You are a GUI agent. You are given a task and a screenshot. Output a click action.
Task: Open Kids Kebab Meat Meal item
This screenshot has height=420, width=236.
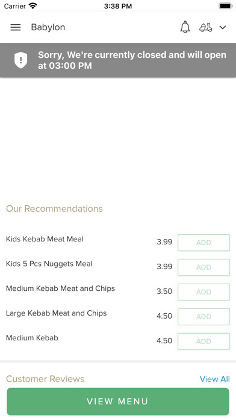[x=45, y=239]
